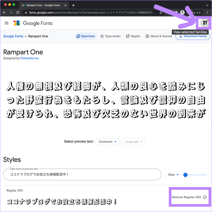
Task: Close the Rampart One tab
Action: tap(65, 5)
